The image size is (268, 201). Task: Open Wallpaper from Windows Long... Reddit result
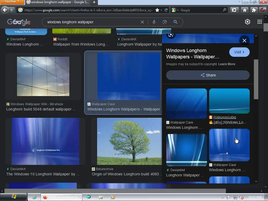pyautogui.click(x=81, y=44)
